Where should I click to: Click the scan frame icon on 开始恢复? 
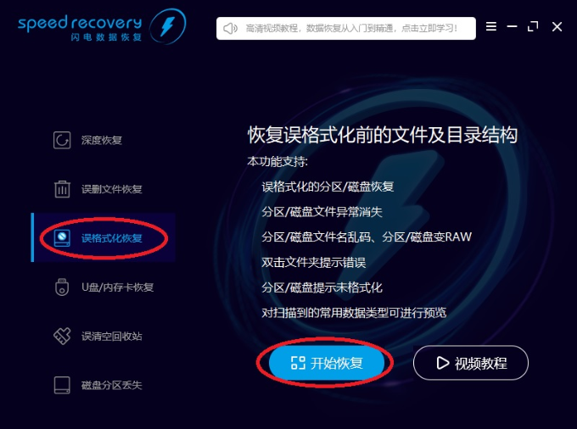(x=298, y=363)
